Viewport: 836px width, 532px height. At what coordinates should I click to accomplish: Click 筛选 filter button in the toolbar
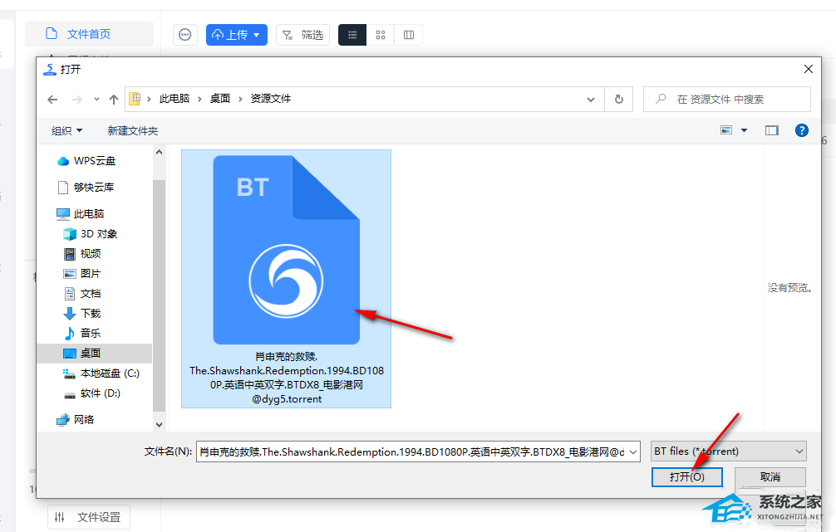click(302, 35)
